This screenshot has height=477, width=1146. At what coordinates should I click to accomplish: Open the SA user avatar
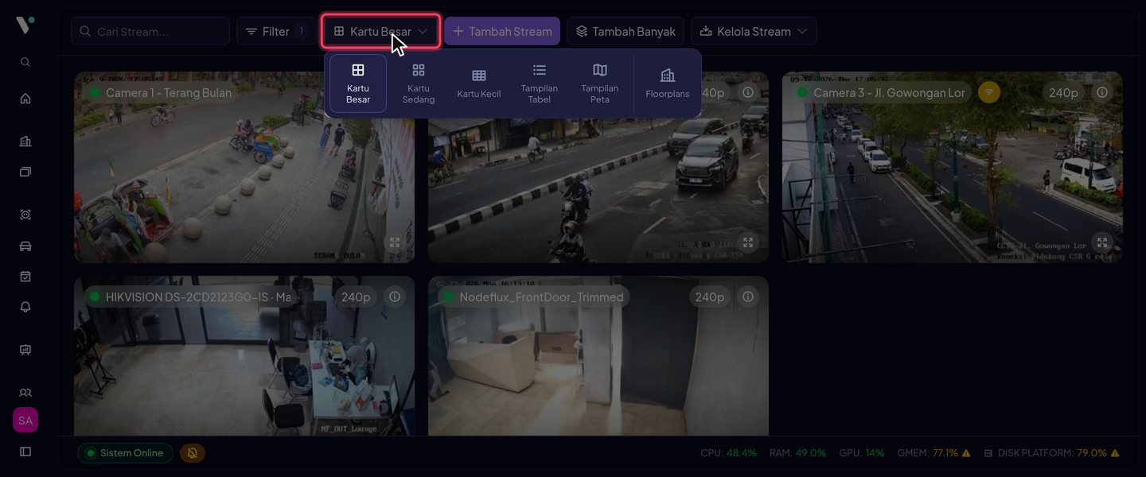25,421
